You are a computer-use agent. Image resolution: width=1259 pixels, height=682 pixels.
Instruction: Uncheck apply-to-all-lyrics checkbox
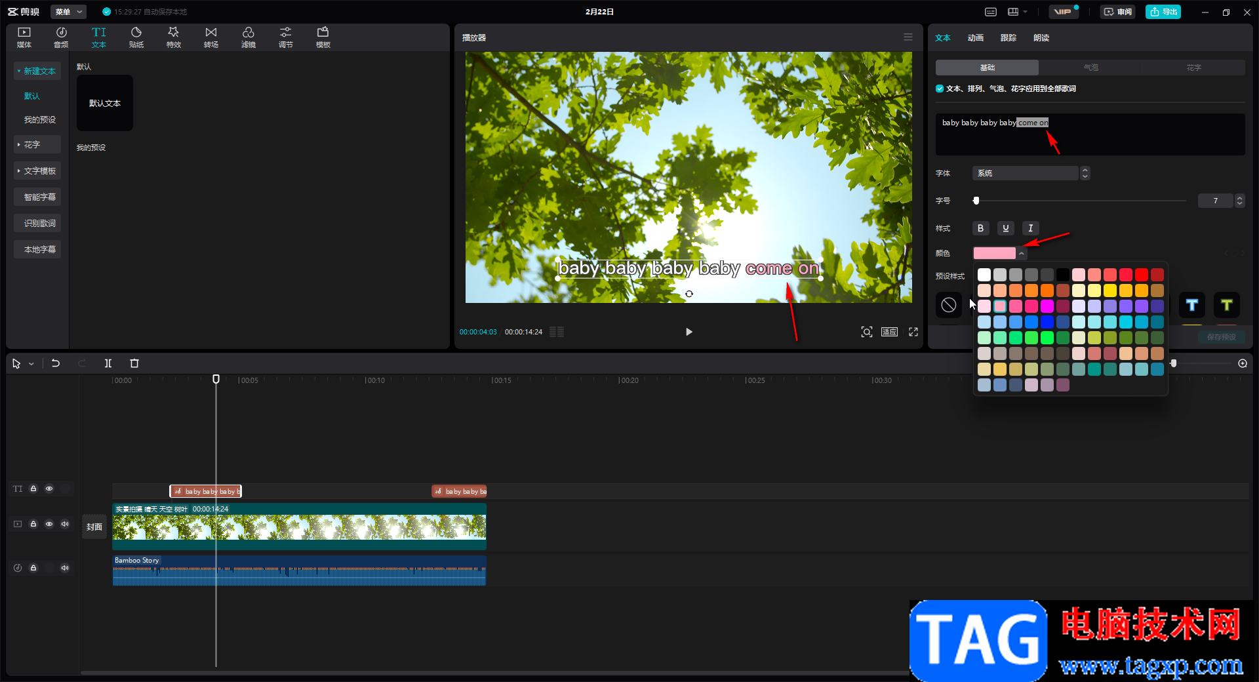pos(940,89)
